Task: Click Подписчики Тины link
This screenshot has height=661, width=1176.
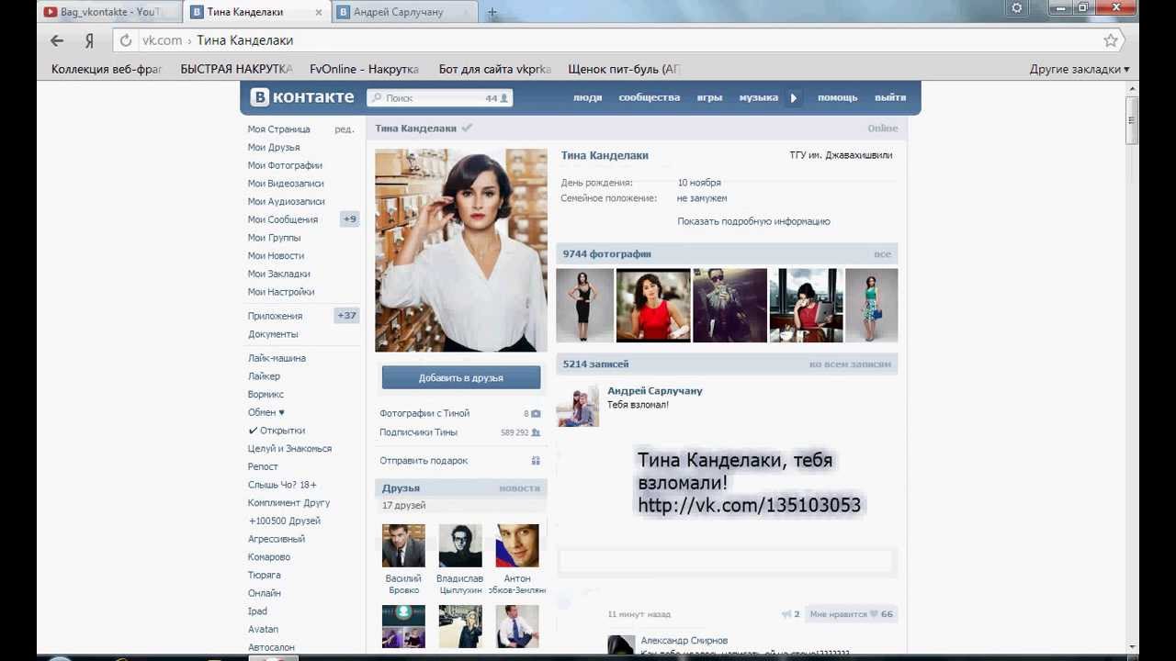Action: (x=418, y=432)
